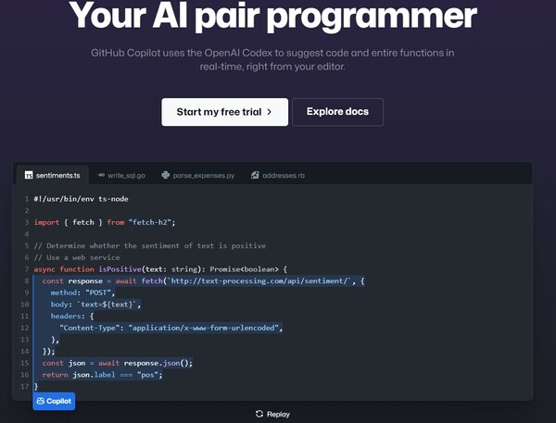Click the chevron arrow in the free trial button
This screenshot has width=556, height=423.
(x=270, y=112)
